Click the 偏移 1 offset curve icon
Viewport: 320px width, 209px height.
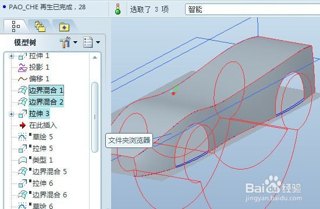tap(23, 79)
